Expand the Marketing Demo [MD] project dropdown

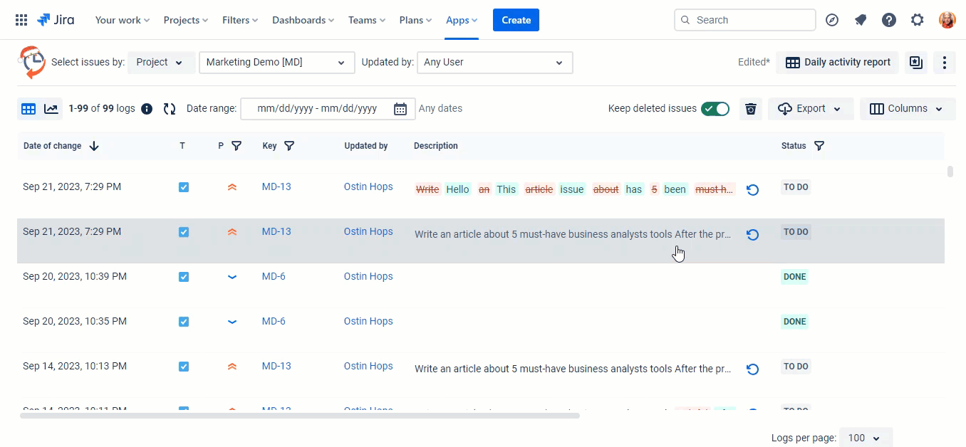276,63
